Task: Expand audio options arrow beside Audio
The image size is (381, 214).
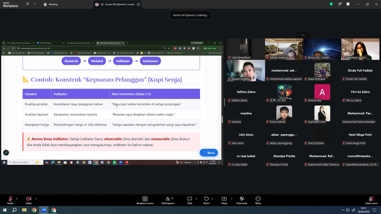Action: [x=17, y=199]
